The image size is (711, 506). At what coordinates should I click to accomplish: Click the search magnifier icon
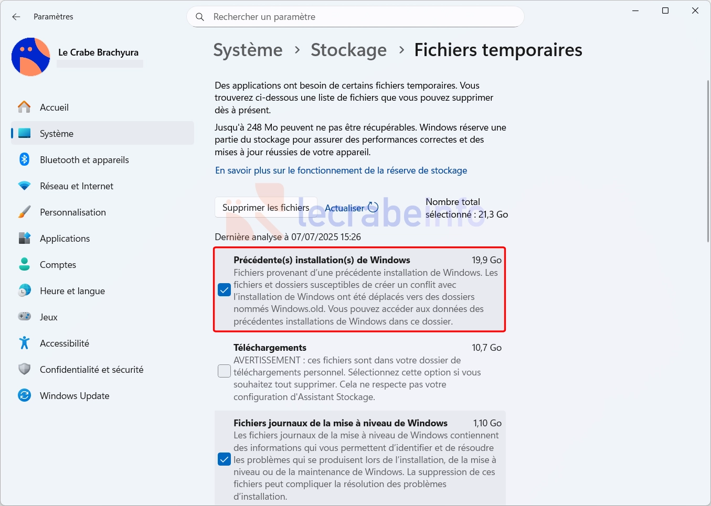pyautogui.click(x=200, y=17)
